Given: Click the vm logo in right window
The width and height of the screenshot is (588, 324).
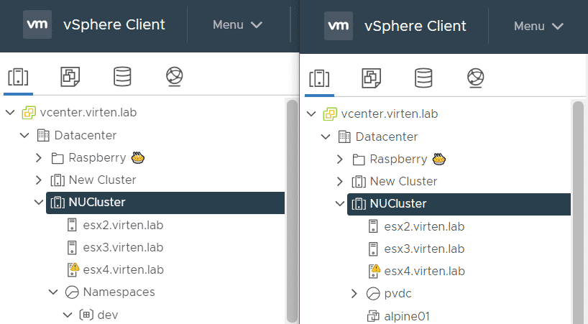Looking at the screenshot, I should 339,26.
